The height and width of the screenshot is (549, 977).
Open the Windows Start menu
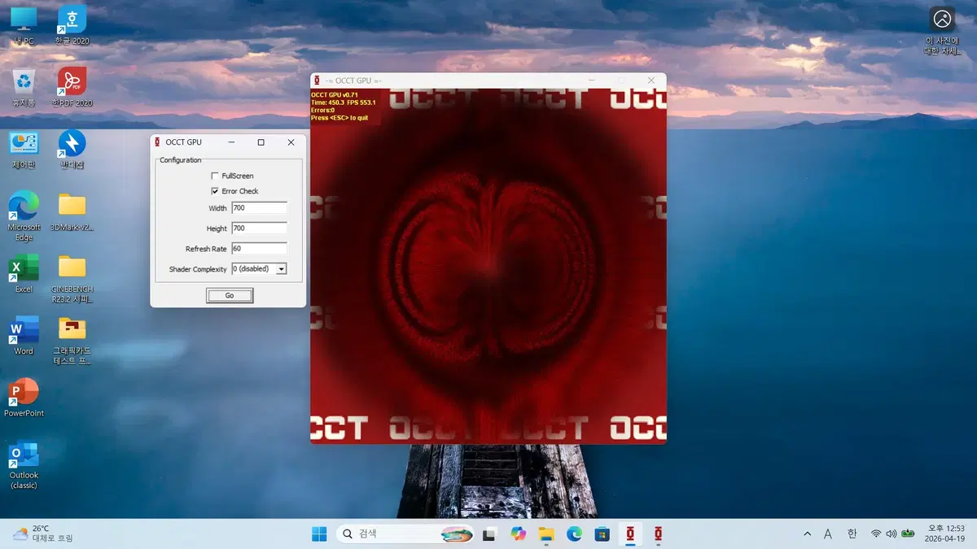coord(319,534)
